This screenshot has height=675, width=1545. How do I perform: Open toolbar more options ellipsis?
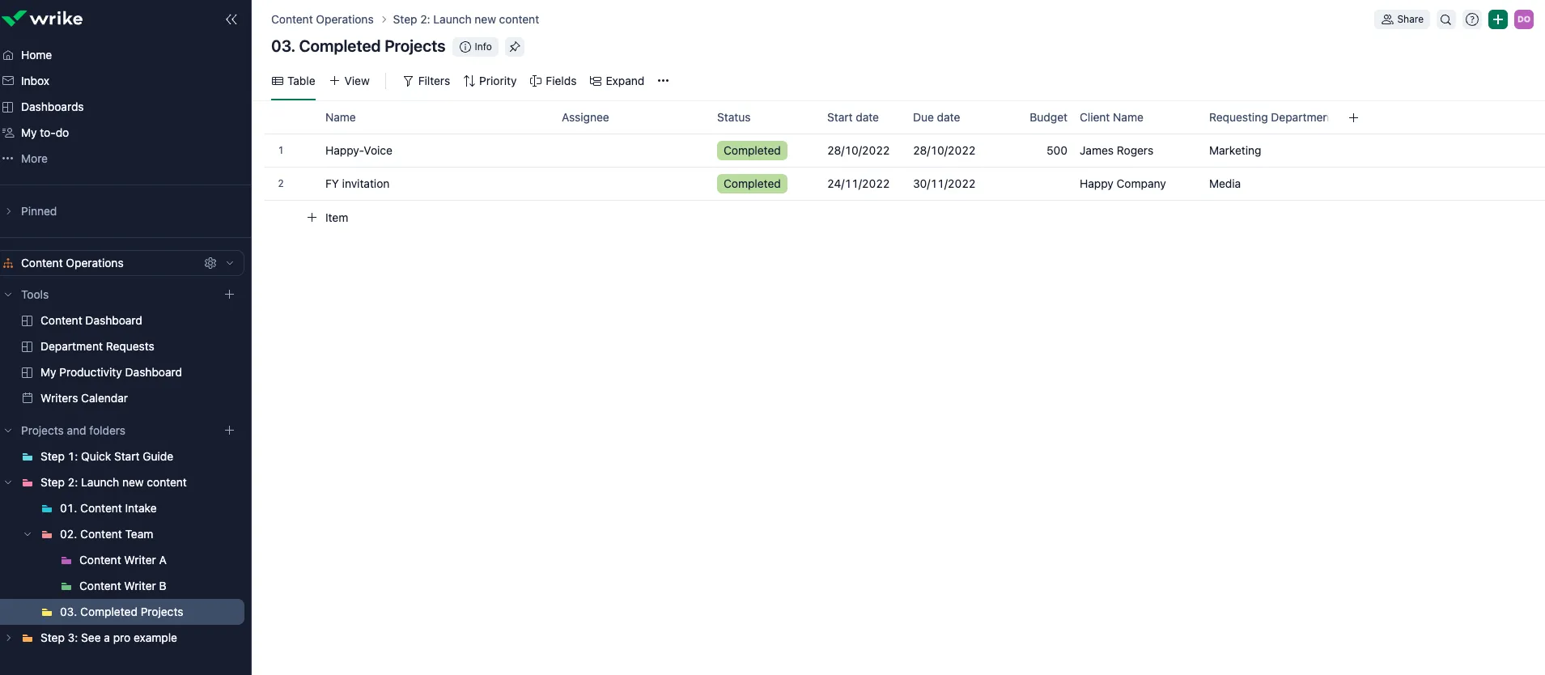664,81
